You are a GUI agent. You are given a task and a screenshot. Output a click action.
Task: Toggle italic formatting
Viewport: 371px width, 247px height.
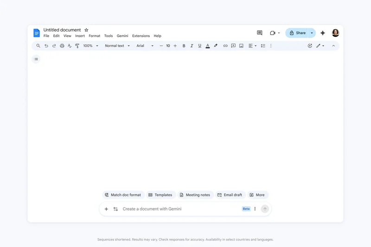192,46
